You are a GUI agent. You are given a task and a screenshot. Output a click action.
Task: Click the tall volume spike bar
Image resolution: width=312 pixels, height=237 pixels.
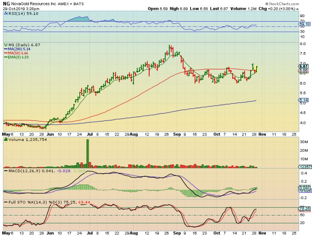point(88,153)
